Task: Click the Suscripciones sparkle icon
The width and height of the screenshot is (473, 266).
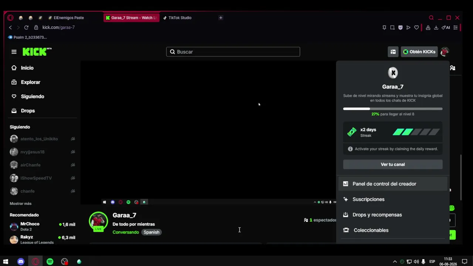Action: pos(346,199)
